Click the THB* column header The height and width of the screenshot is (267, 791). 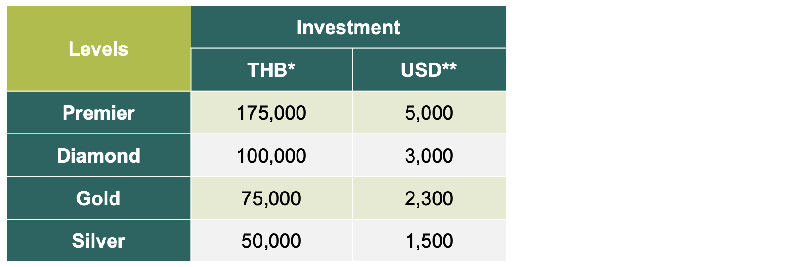point(271,70)
